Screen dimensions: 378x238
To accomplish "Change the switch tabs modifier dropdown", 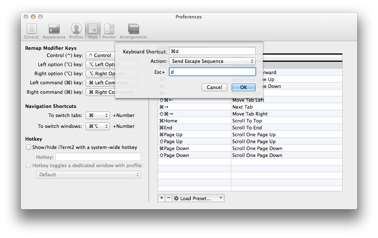I will coord(98,115).
